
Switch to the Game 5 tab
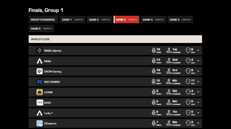coord(180,19)
